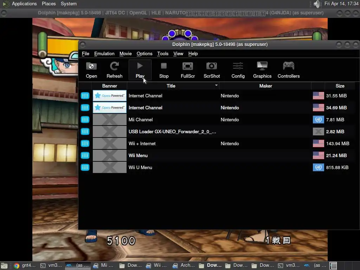Click the US flag in the Wii Menu row

(319, 155)
